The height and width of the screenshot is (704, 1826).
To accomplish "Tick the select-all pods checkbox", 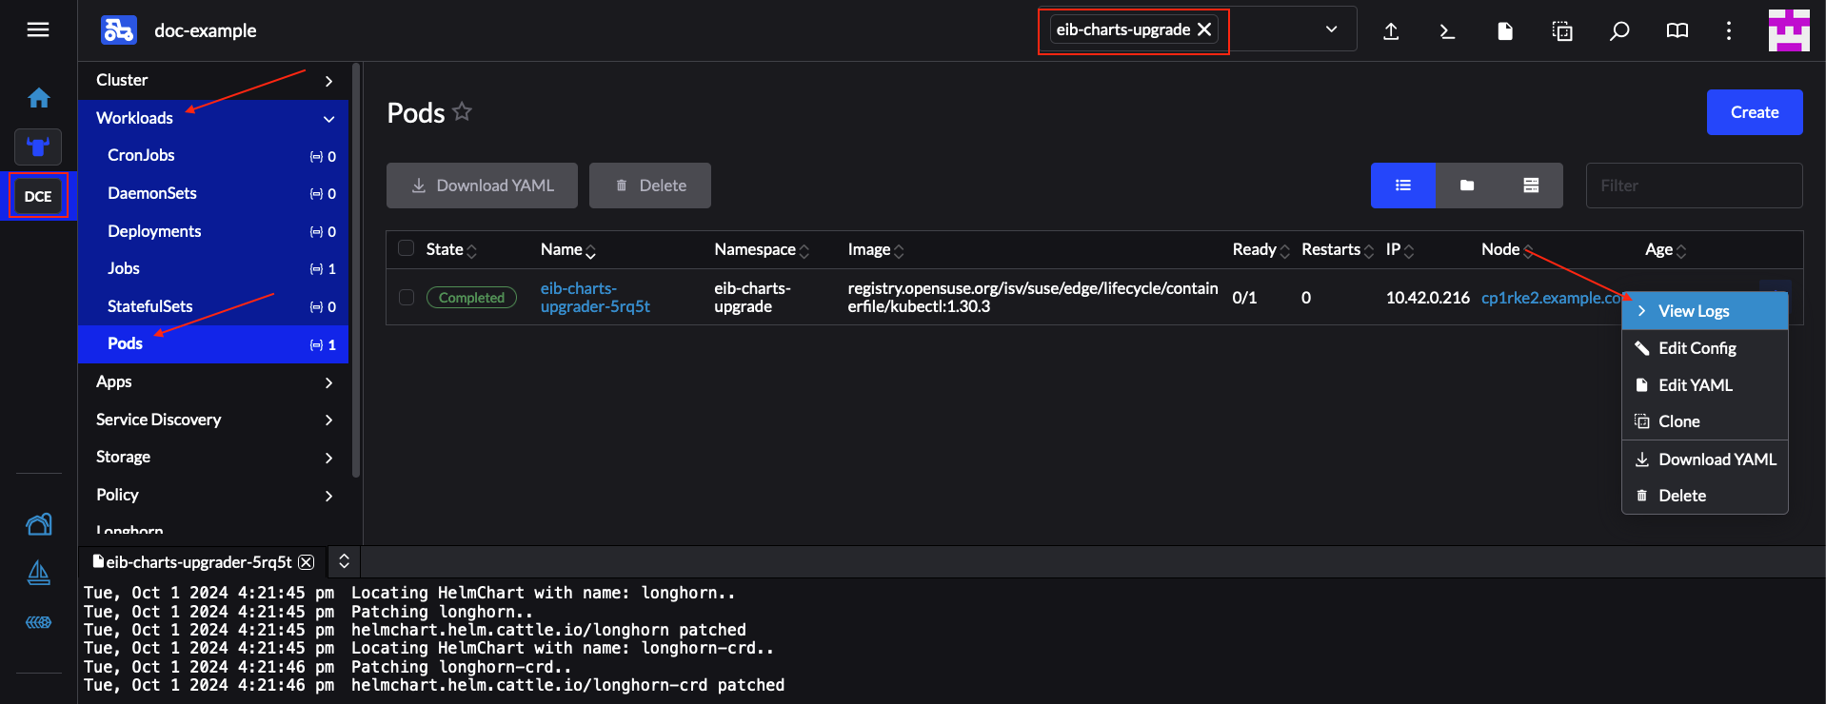I will pyautogui.click(x=407, y=248).
